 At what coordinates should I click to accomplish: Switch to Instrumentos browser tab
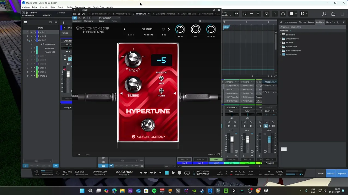click(290, 22)
